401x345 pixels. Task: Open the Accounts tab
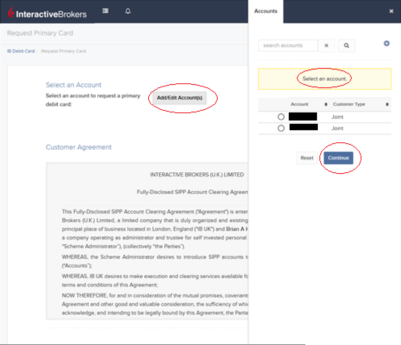[266, 11]
